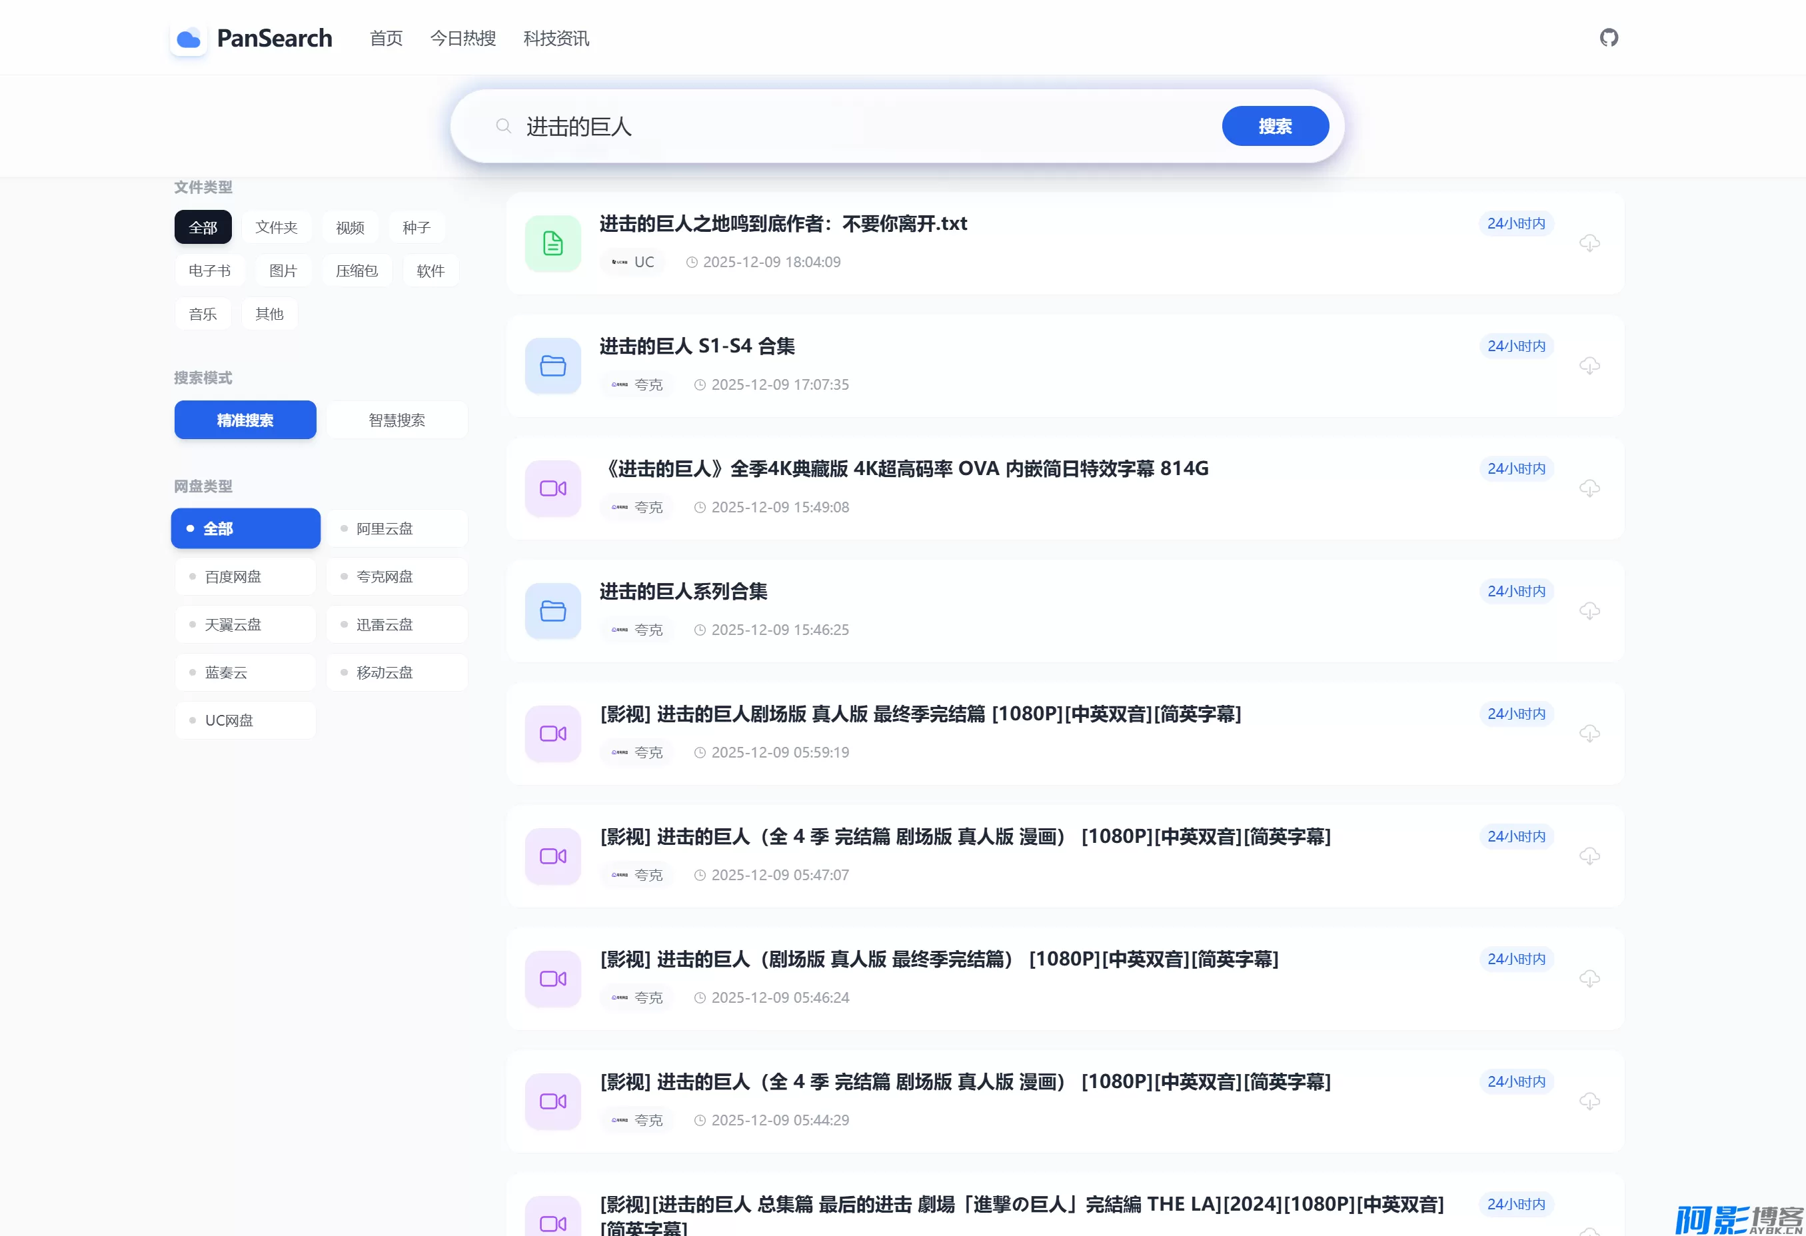
Task: Open 进击的巨人 S1-S4 合集 result title
Action: click(697, 346)
